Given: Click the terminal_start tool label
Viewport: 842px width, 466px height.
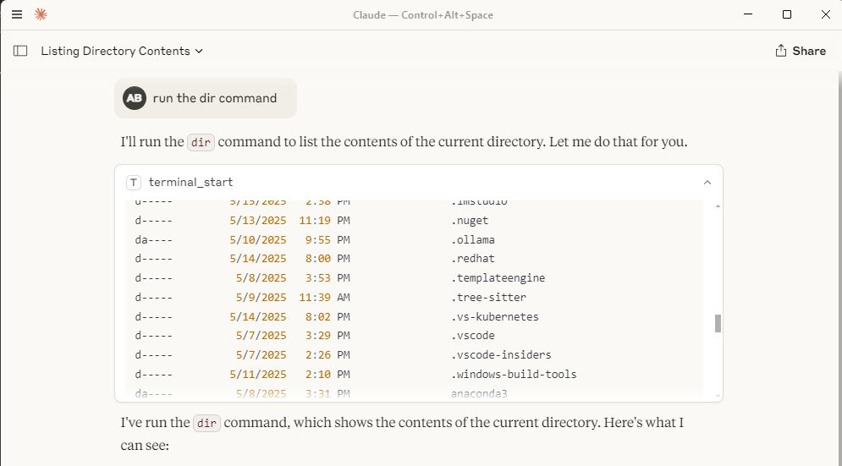Looking at the screenshot, I should (190, 182).
